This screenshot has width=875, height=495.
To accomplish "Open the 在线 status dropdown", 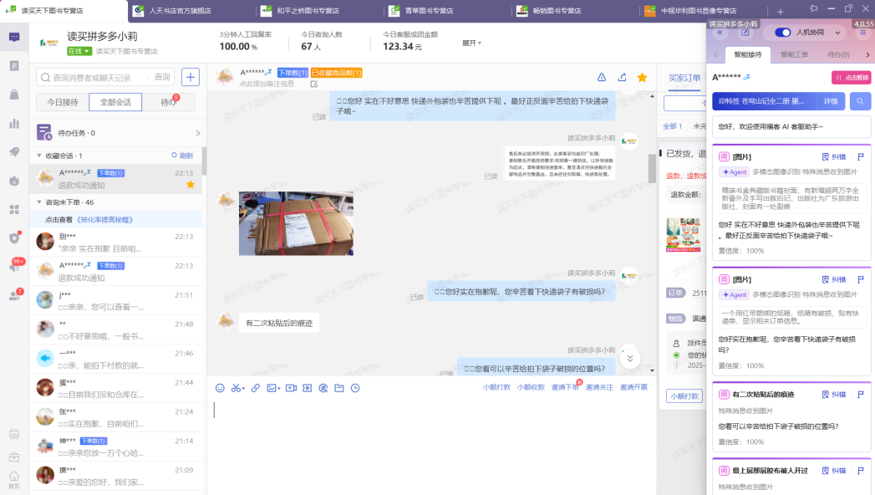I will pos(79,51).
